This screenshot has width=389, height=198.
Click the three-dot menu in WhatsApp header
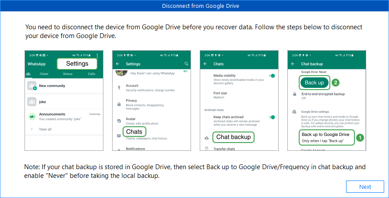97,56
